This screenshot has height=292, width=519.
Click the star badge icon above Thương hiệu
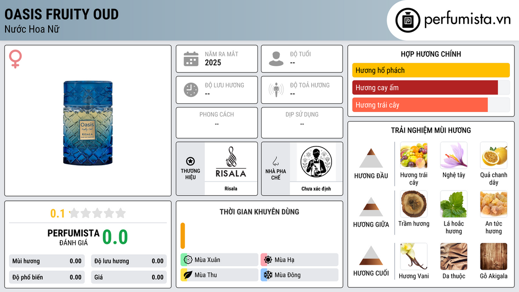point(191,161)
